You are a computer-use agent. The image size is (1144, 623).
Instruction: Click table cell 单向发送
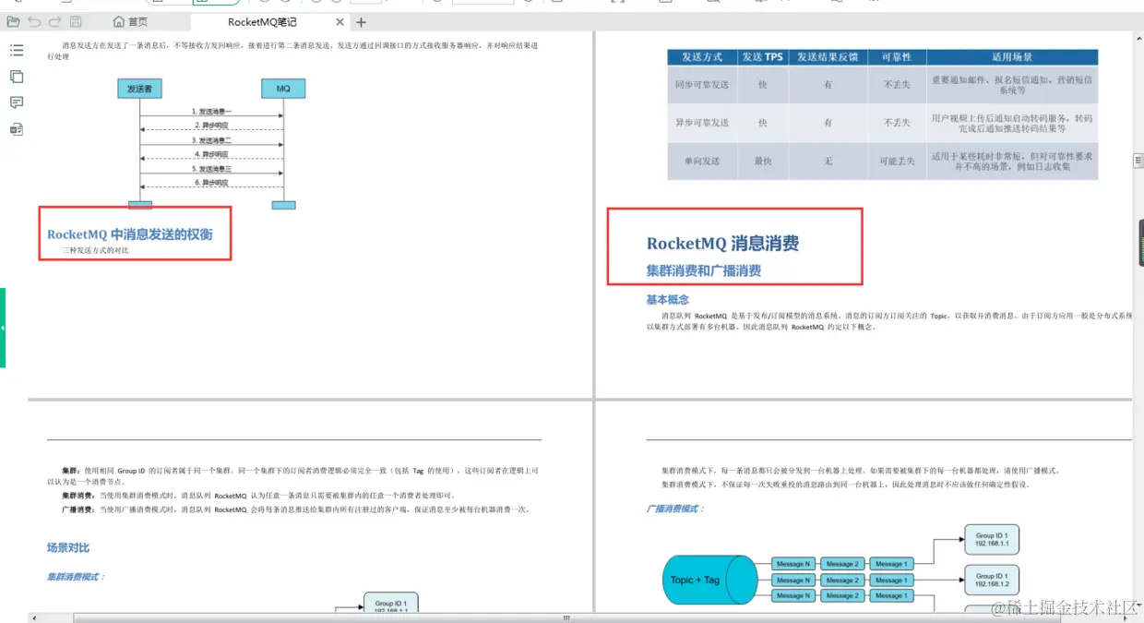point(701,161)
